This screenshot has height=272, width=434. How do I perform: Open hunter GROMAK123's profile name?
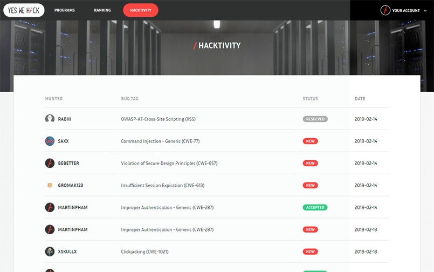pyautogui.click(x=70, y=186)
